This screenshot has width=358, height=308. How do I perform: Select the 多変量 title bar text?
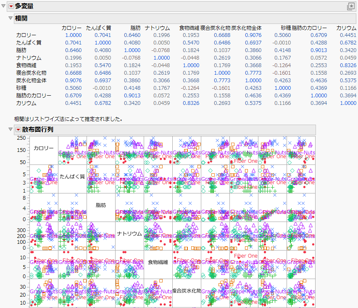tap(24, 6)
